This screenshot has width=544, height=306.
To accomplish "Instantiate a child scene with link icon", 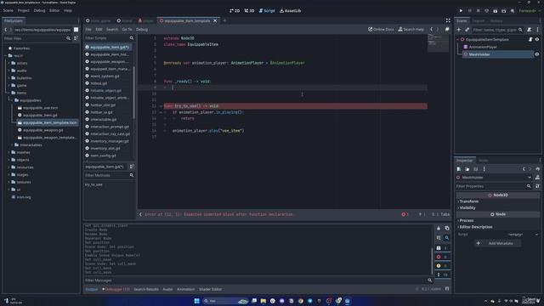I will [467, 30].
